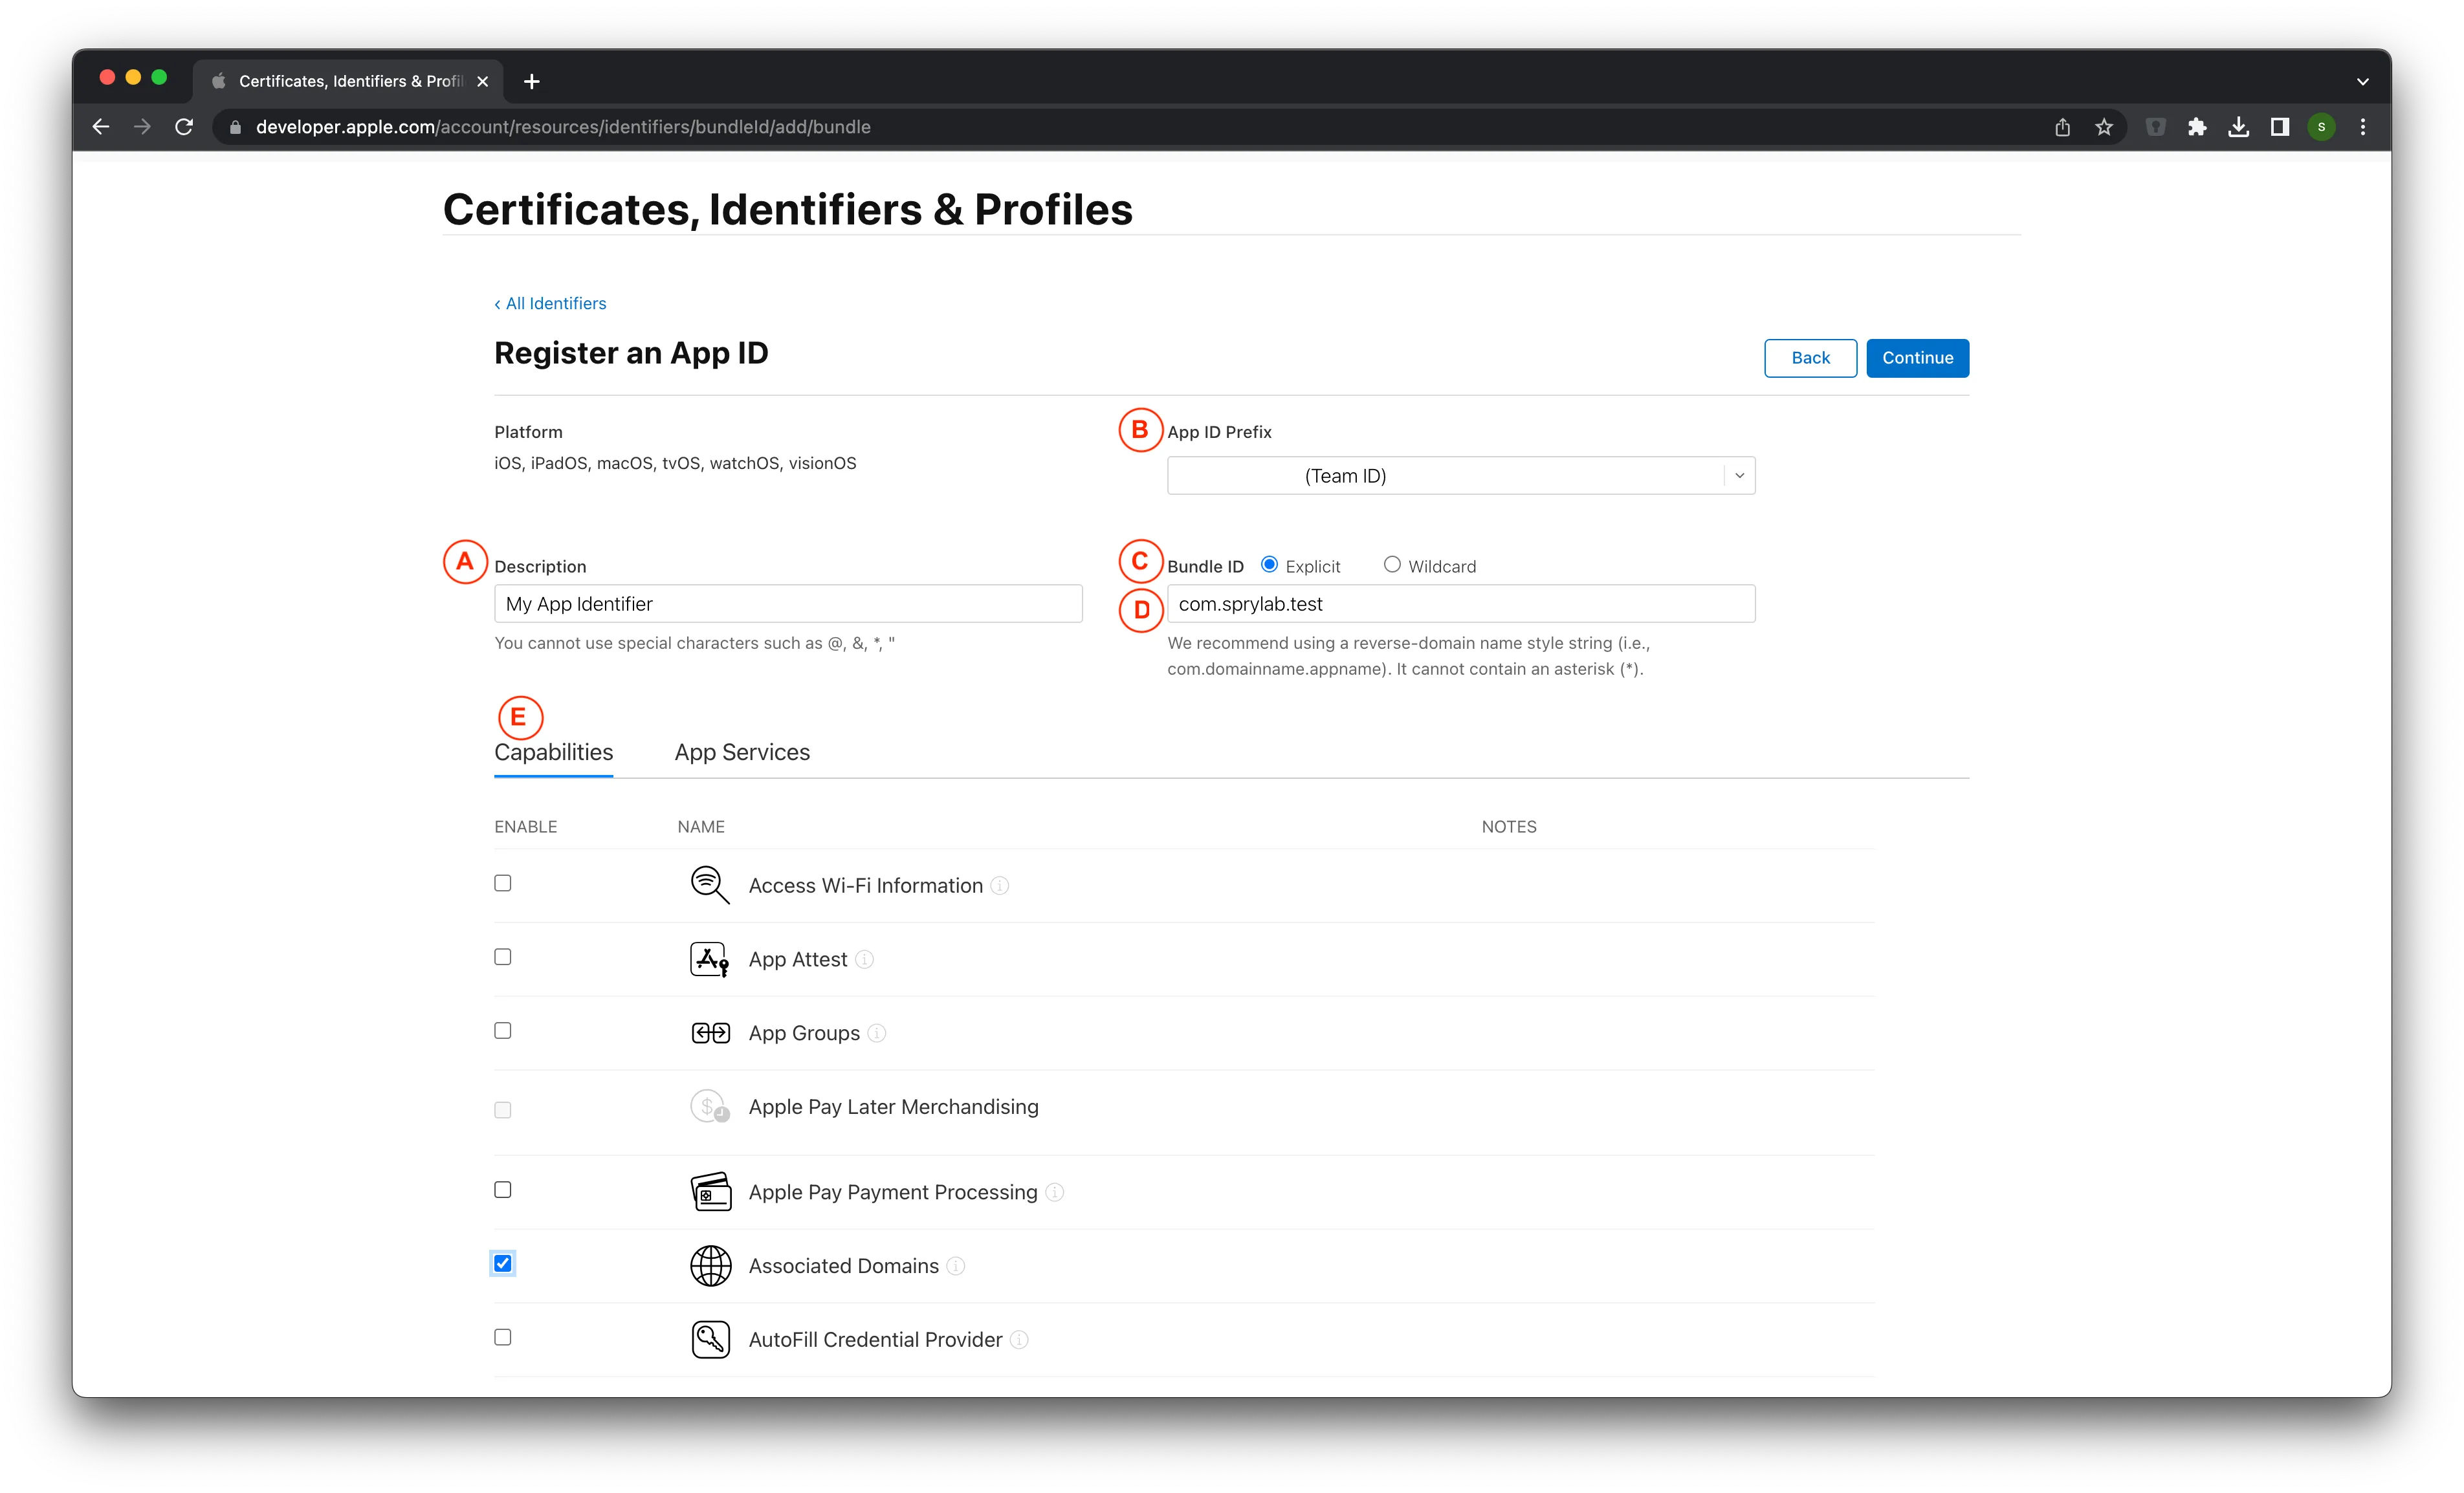Click the lock icon in address bar
Screen dimensions: 2464x1493
[x=236, y=127]
